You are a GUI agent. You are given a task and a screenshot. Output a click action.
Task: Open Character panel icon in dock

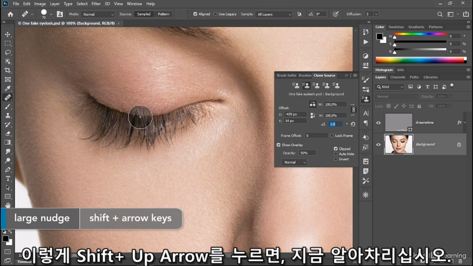[x=365, y=113]
